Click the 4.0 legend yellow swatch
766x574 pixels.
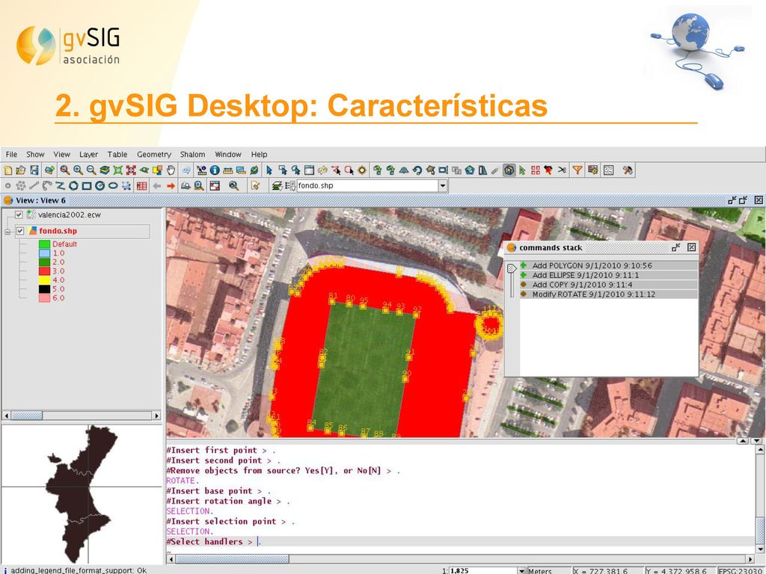[44, 280]
